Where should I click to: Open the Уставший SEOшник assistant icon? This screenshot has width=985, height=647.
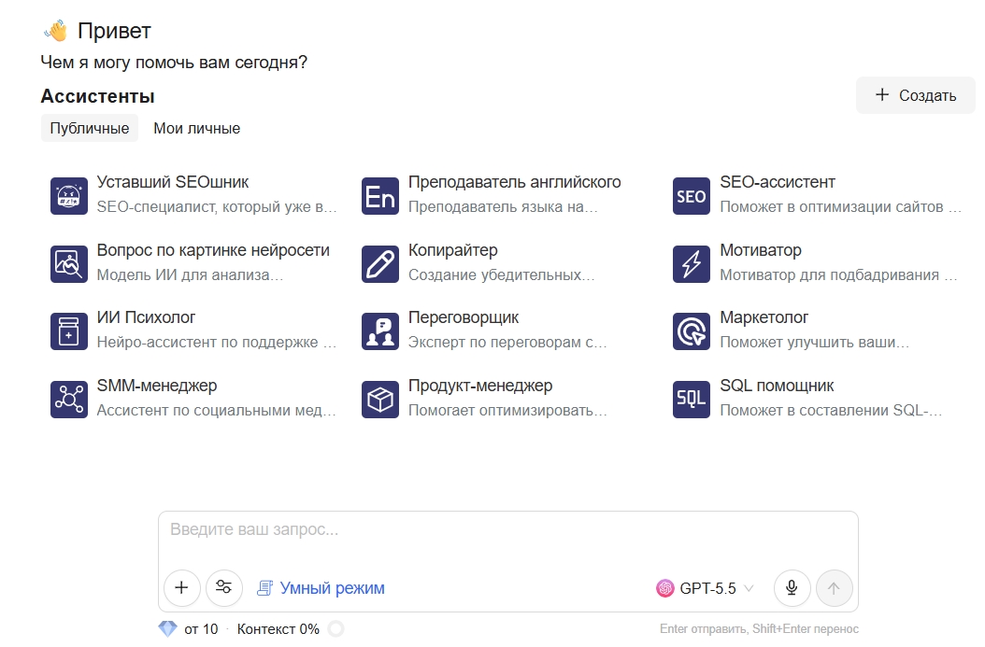(69, 196)
